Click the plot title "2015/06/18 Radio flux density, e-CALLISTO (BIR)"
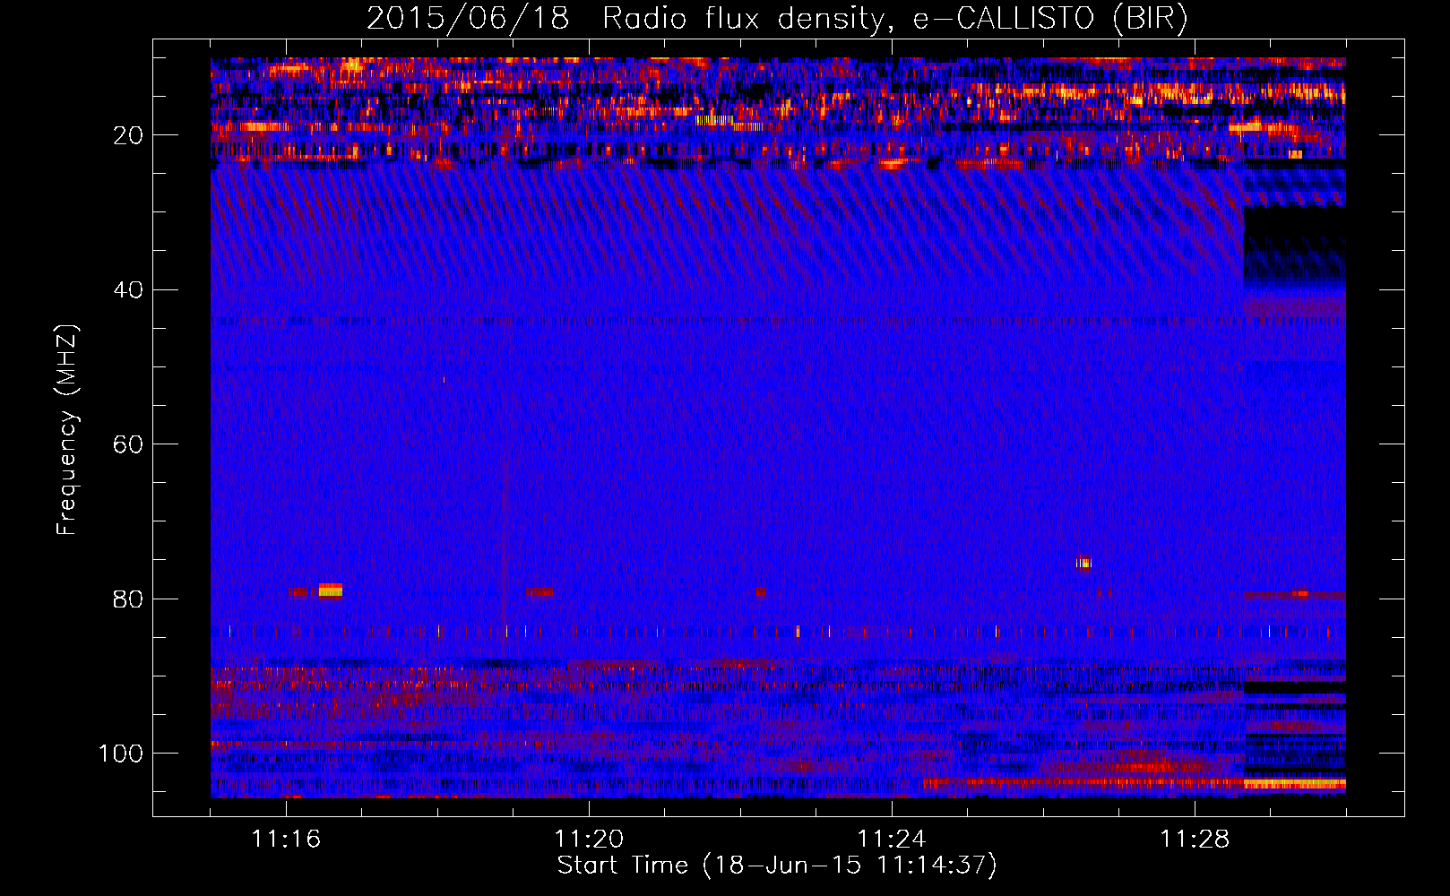1450x896 pixels. click(777, 18)
